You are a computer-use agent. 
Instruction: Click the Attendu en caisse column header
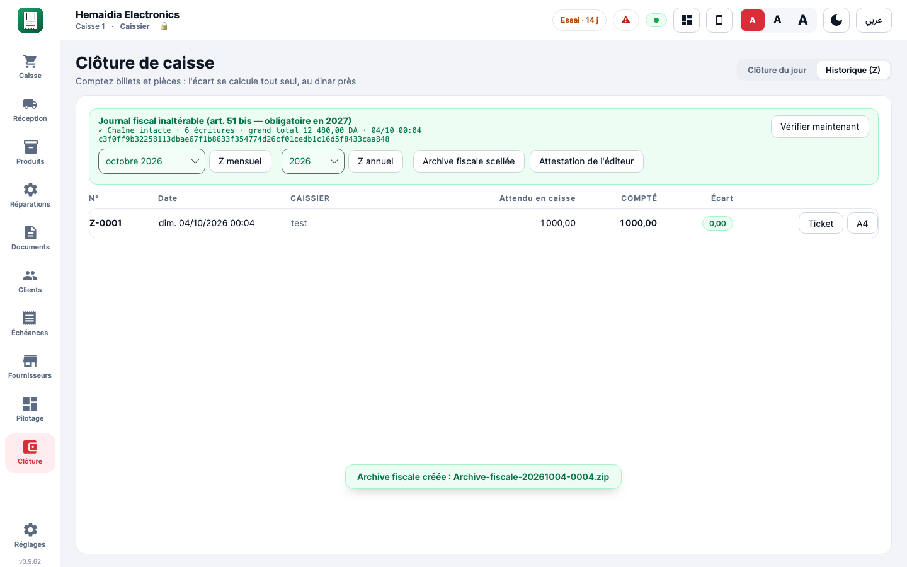pyautogui.click(x=537, y=198)
